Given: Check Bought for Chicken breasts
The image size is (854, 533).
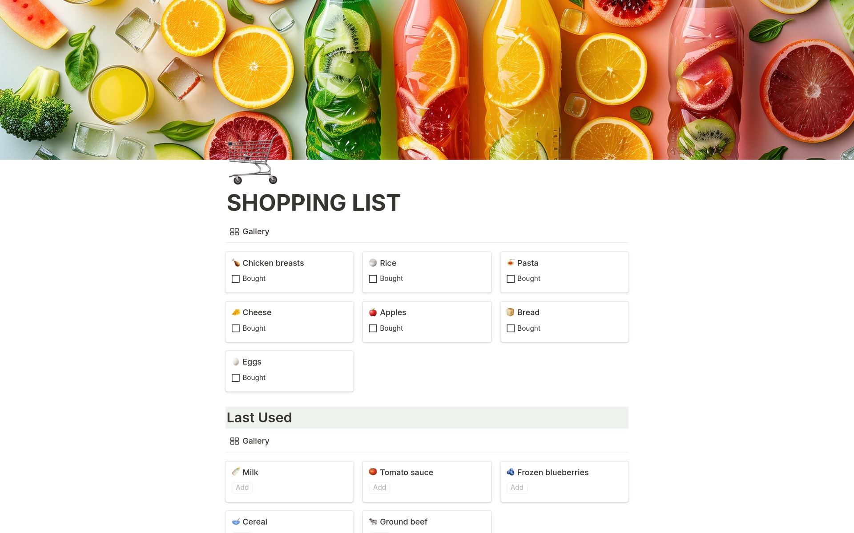Looking at the screenshot, I should (x=236, y=279).
